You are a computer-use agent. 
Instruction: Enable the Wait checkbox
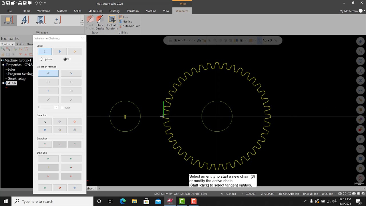(62, 108)
